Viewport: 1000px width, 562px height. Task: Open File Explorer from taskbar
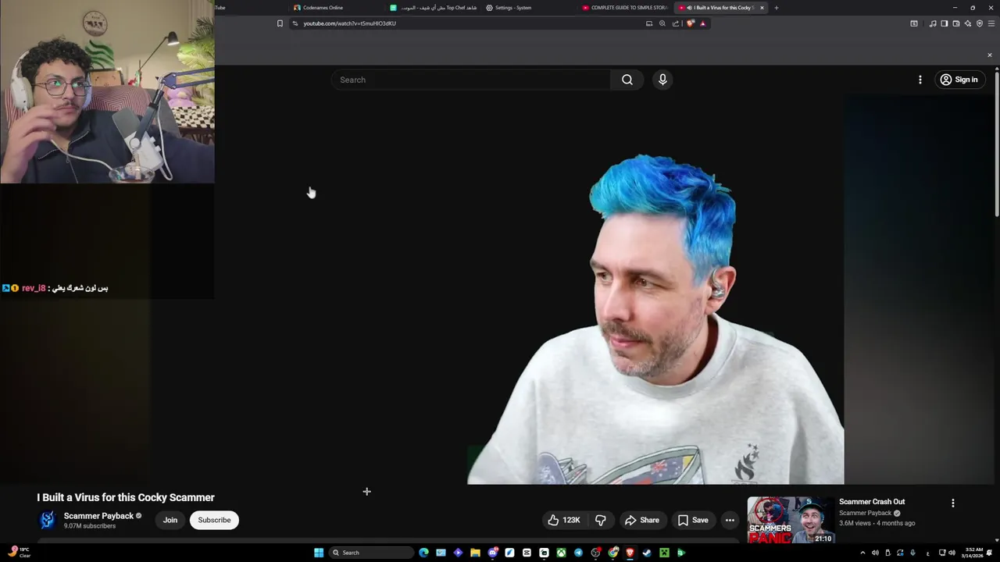pos(475,553)
